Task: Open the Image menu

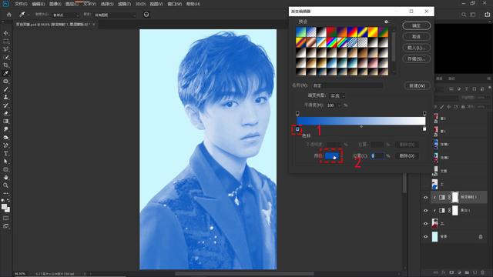Action: [55, 4]
